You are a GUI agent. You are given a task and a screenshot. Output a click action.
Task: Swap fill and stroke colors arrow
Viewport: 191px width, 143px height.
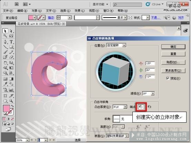pos(12,106)
